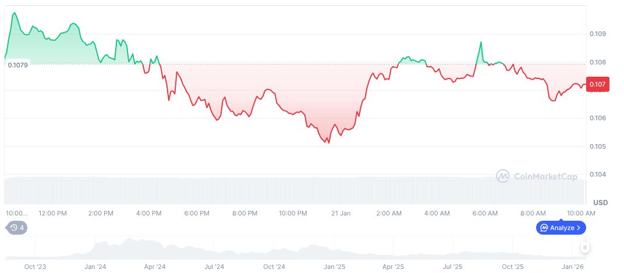624x273 pixels.
Task: Click the 0.105 price axis label
Action: (x=598, y=146)
